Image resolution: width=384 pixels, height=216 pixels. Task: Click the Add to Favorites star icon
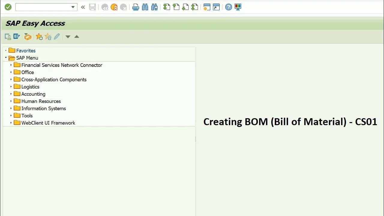pos(39,37)
